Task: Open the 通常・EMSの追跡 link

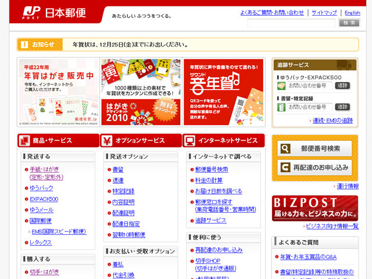Action: click(x=332, y=120)
